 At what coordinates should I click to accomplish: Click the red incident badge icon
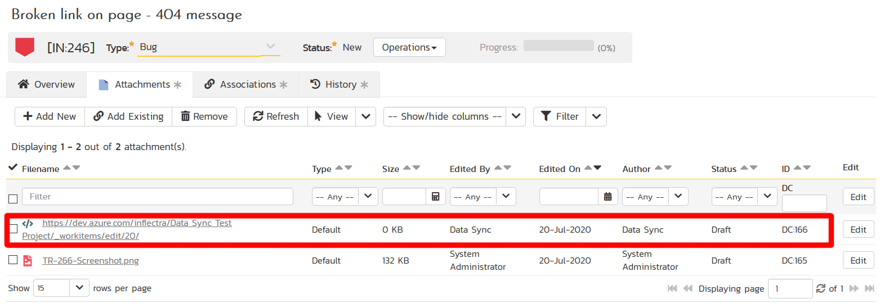pyautogui.click(x=25, y=47)
